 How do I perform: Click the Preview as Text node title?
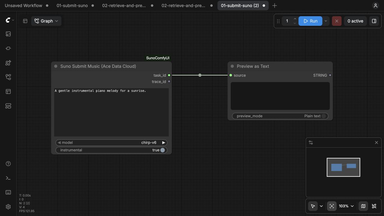tap(253, 66)
